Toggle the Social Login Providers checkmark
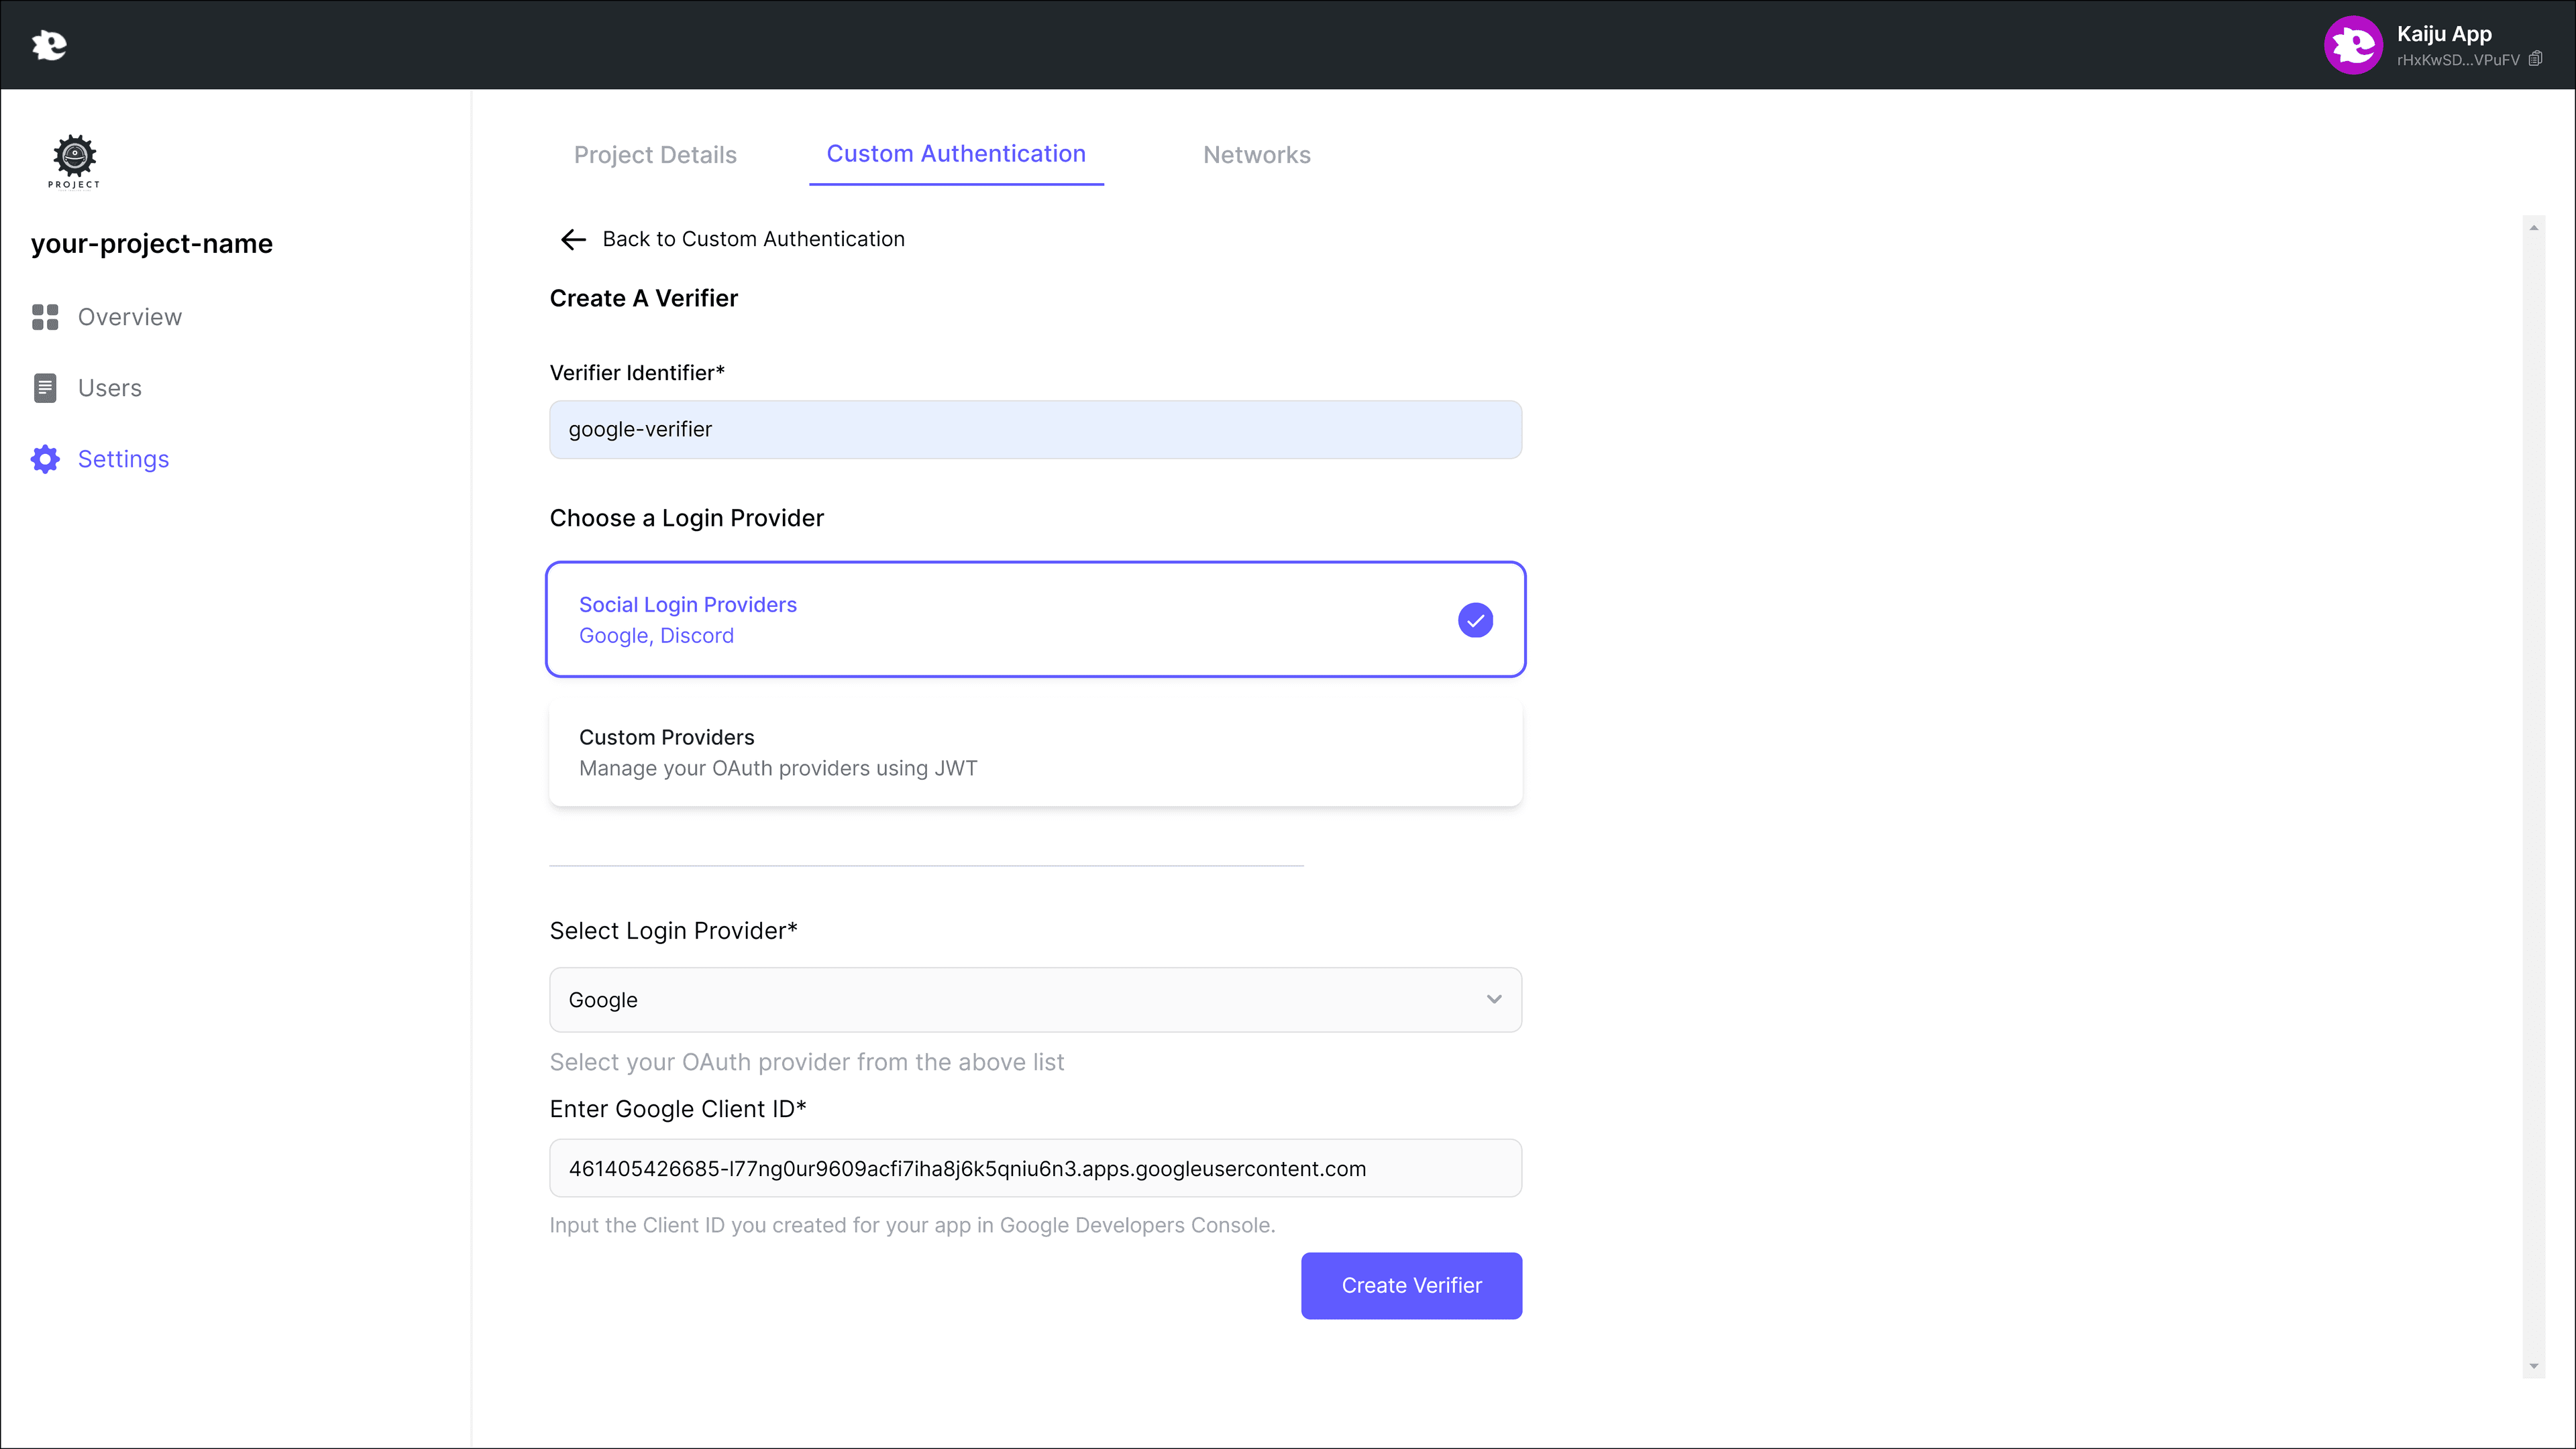The image size is (2576, 1449). pos(1475,621)
